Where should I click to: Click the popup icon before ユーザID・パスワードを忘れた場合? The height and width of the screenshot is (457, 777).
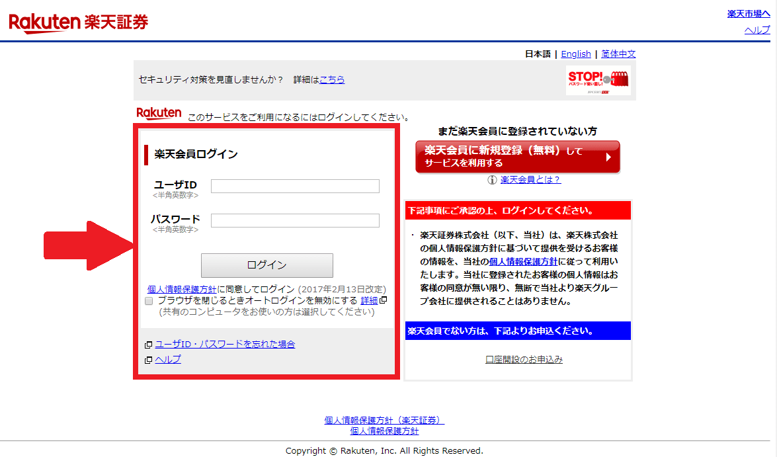(148, 345)
